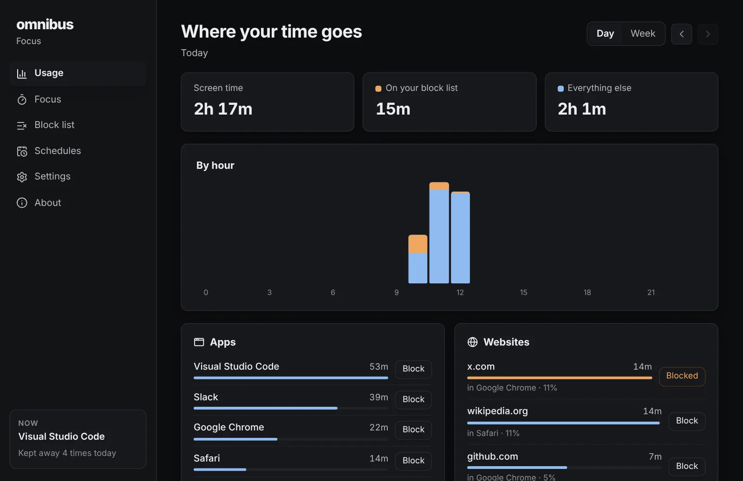Click the Now Visual Studio Code status card

[78, 439]
